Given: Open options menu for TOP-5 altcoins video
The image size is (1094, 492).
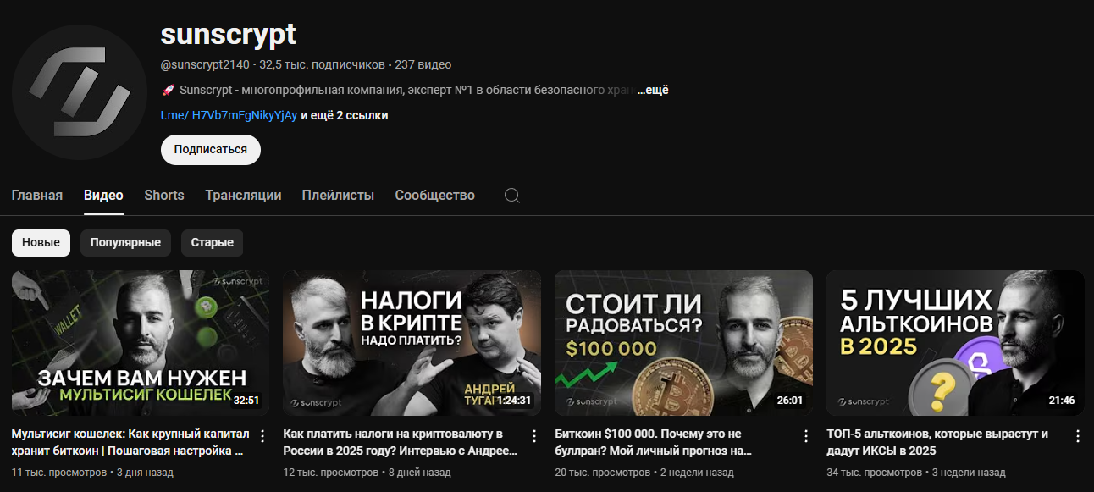Looking at the screenshot, I should coord(1078,436).
